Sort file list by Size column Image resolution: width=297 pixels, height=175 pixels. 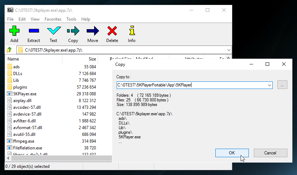[92, 59]
